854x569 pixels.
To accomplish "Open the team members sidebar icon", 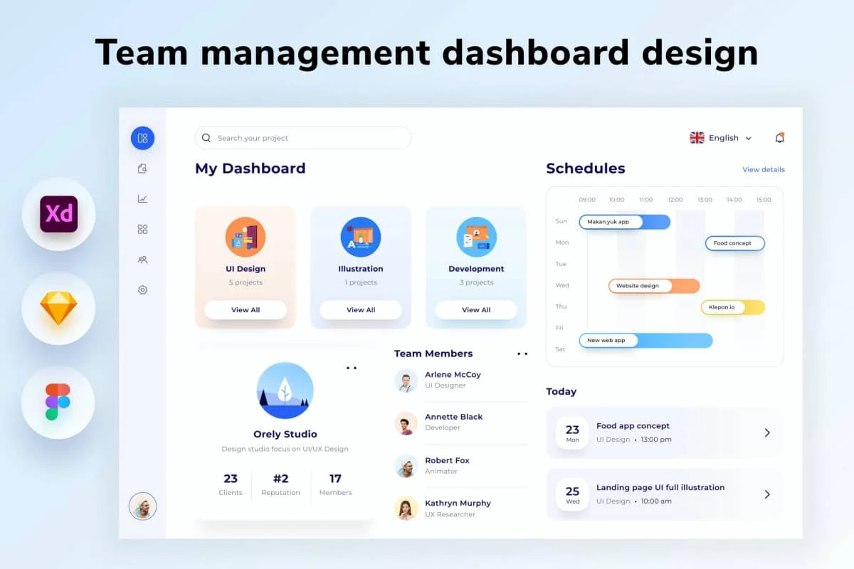I will click(x=142, y=260).
